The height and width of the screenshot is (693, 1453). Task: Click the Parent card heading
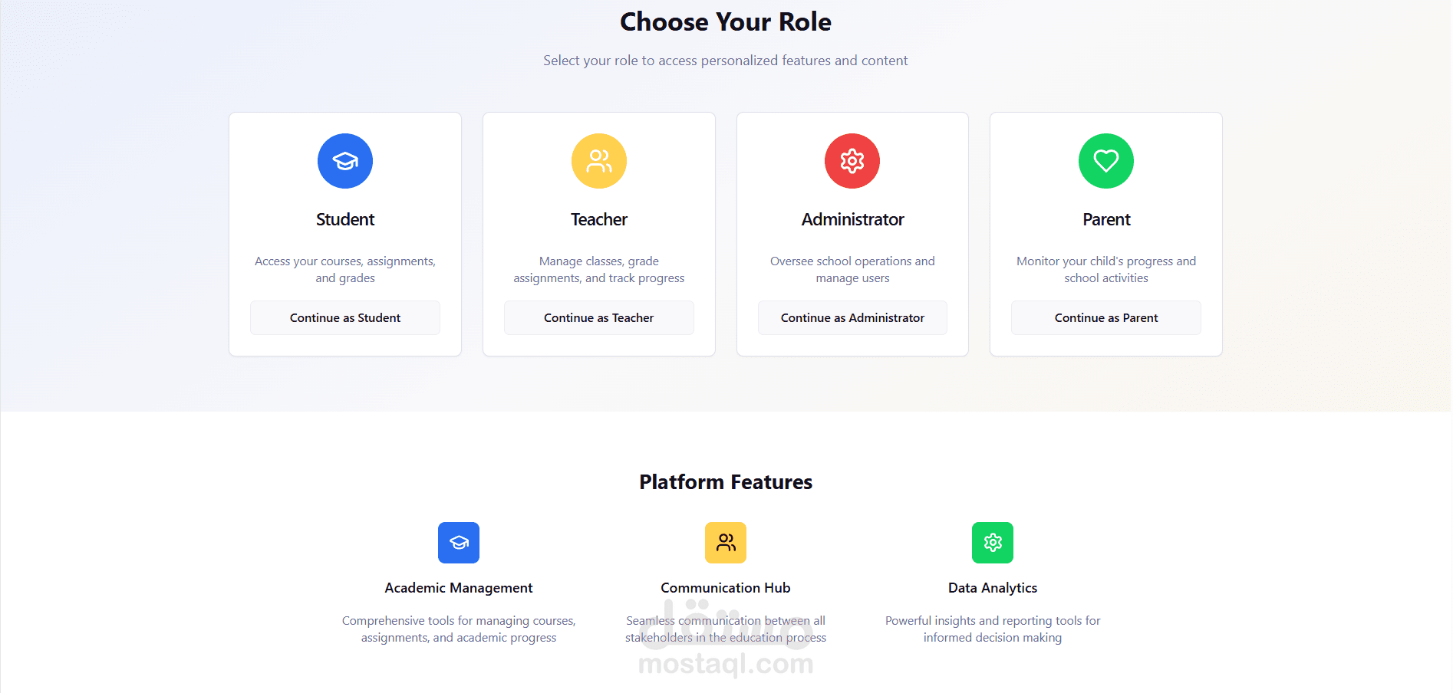1106,219
